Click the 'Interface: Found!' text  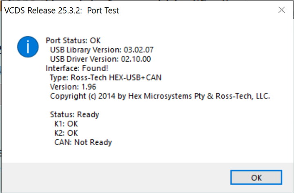point(77,68)
